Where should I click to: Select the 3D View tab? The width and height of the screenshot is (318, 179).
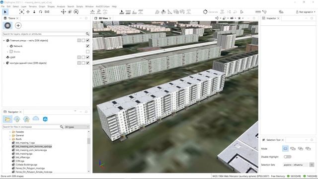[103, 18]
